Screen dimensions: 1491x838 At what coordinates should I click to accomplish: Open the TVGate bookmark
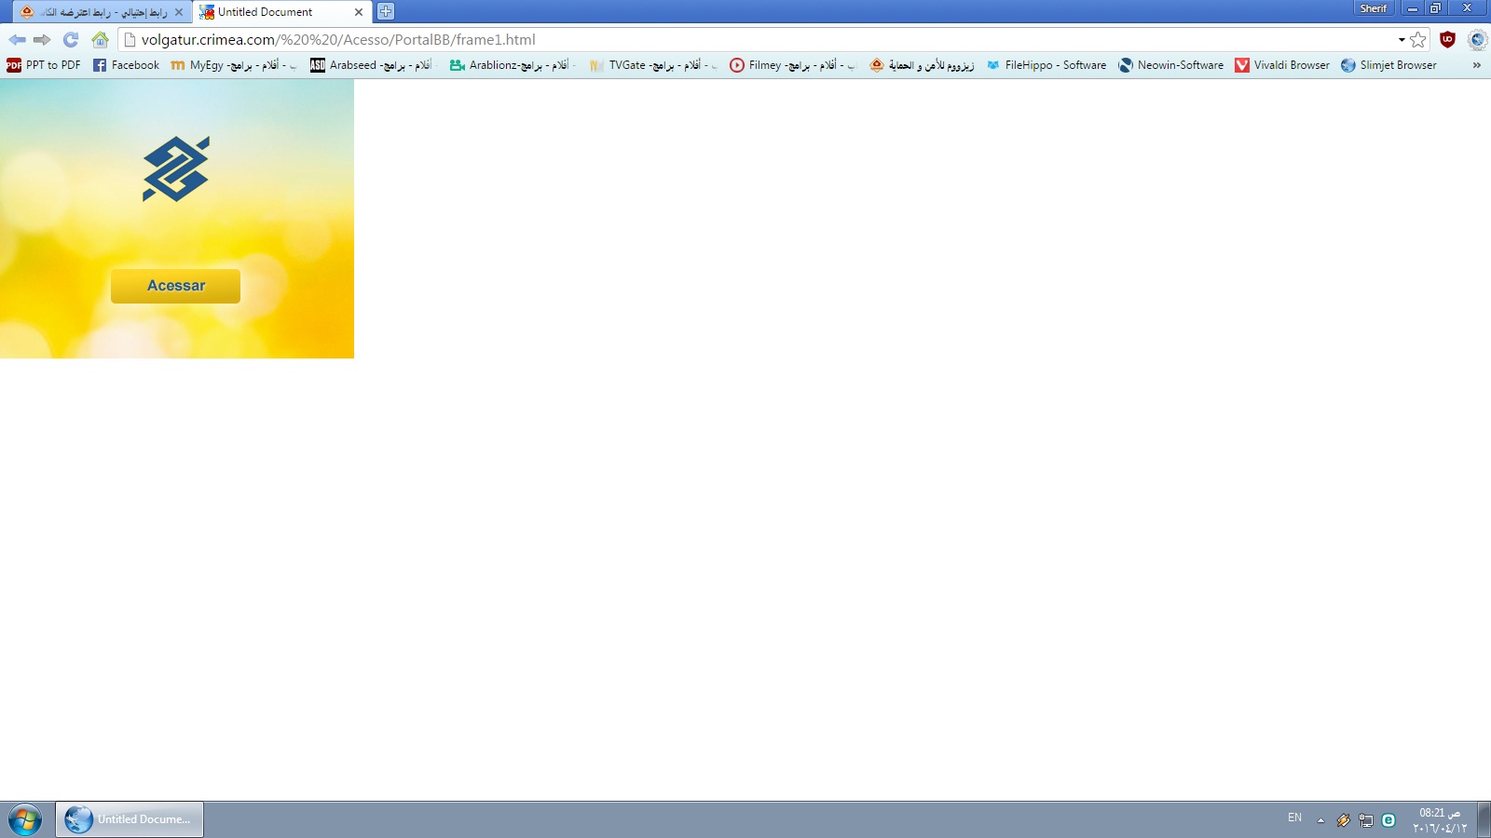coord(653,65)
